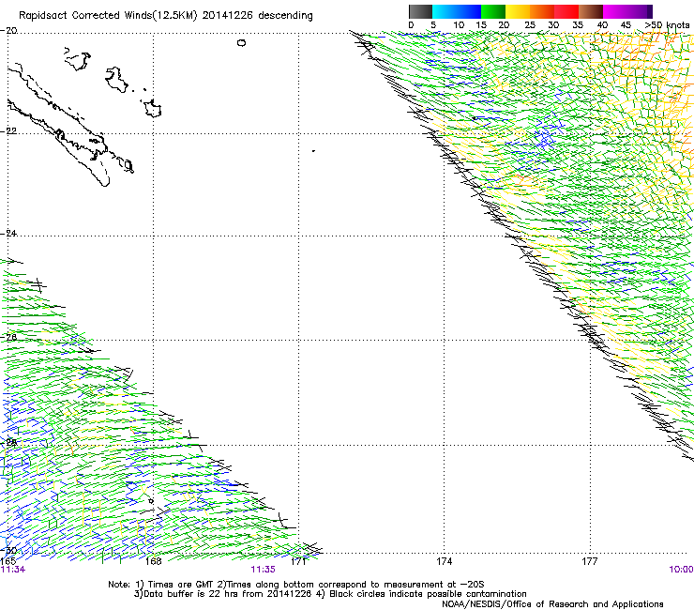Click the 'Rapidscat Corrected Winds(12.5KM)' title text
Viewport: 694px width, 610px height.
click(108, 16)
